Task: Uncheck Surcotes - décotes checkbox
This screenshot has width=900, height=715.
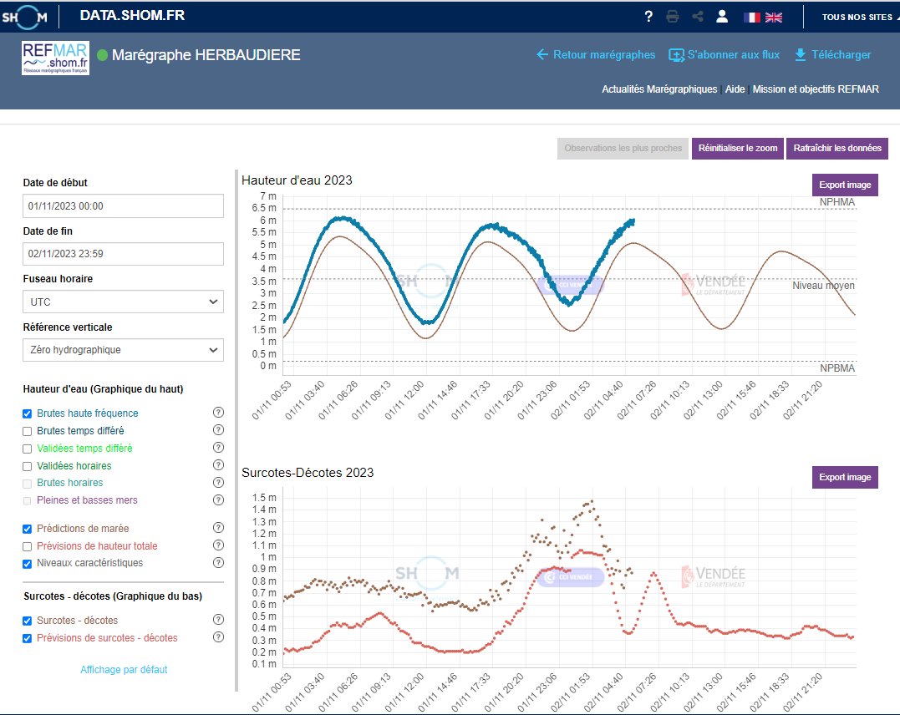Action: click(x=27, y=621)
